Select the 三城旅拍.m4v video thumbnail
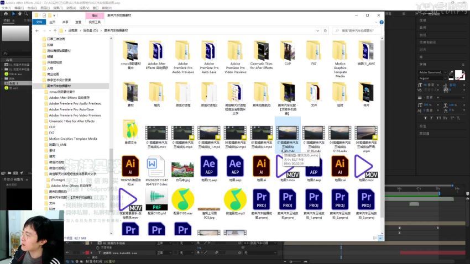The width and height of the screenshot is (470, 264). coord(156,133)
